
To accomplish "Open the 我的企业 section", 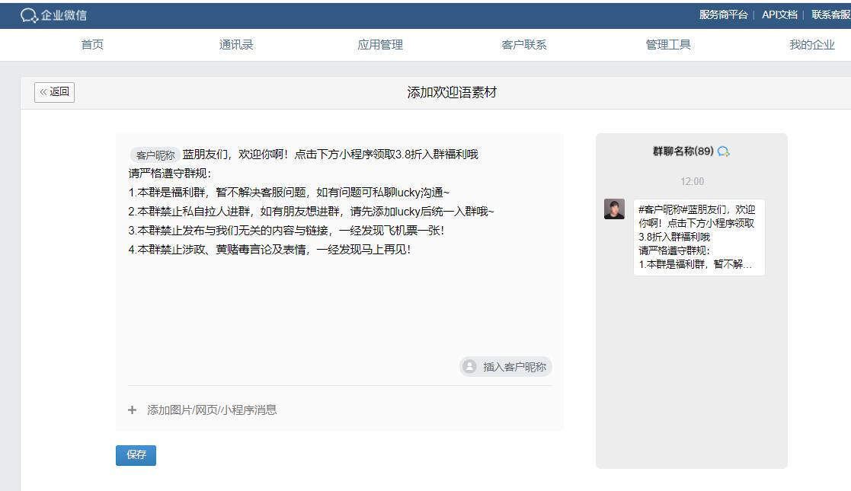I will click(811, 44).
